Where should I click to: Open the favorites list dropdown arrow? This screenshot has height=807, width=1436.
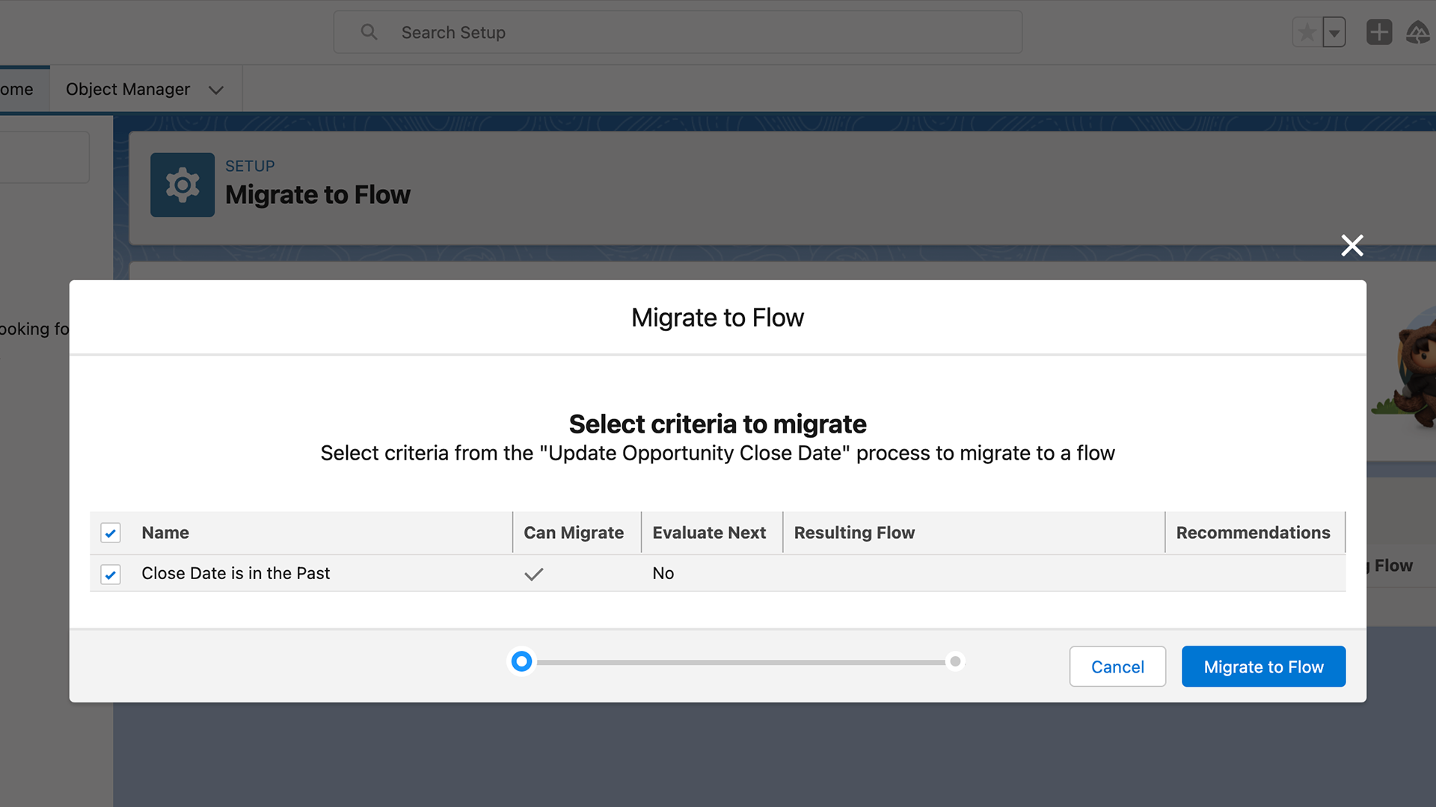(x=1334, y=32)
